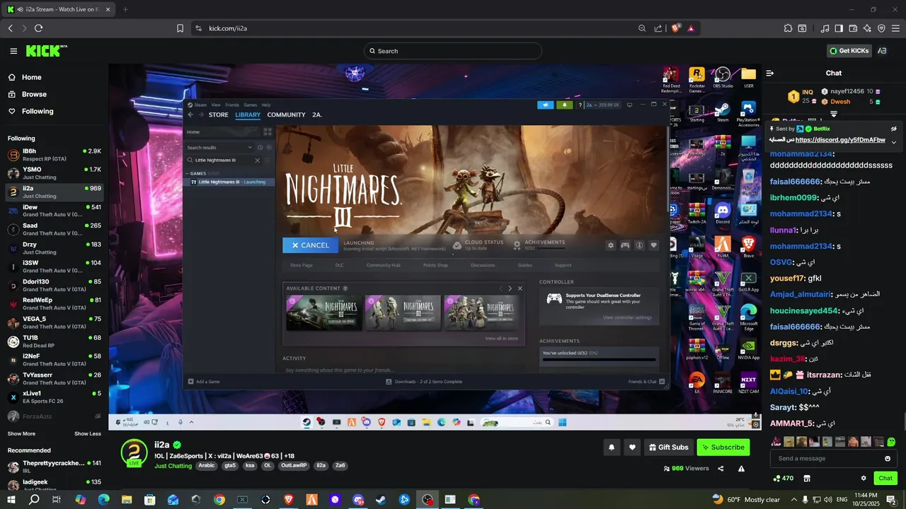Viewport: 906px width, 509px height.
Task: Click username Amjad_almutairi in chat
Action: point(800,294)
